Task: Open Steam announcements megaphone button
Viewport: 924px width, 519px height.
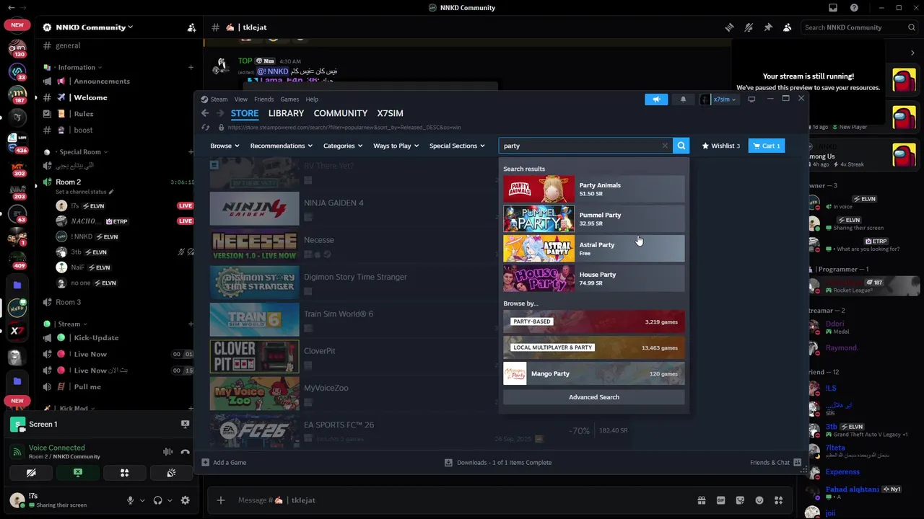Action: tap(656, 99)
